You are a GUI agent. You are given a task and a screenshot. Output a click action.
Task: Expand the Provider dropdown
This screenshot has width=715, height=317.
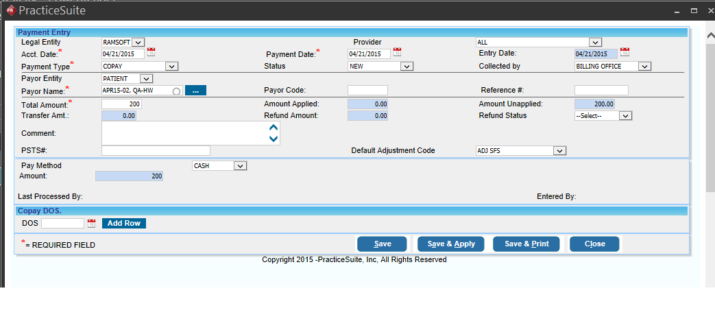pyautogui.click(x=595, y=43)
